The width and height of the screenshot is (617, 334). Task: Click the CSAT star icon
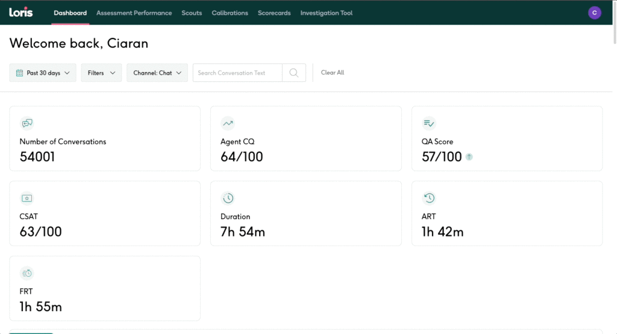(x=27, y=198)
